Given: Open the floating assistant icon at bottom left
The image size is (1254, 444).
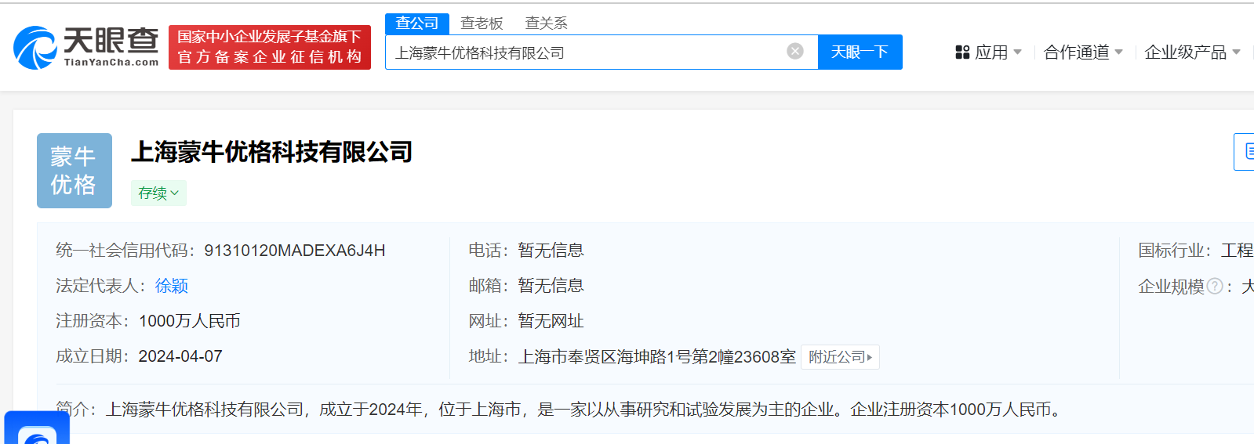Looking at the screenshot, I should (37, 428).
